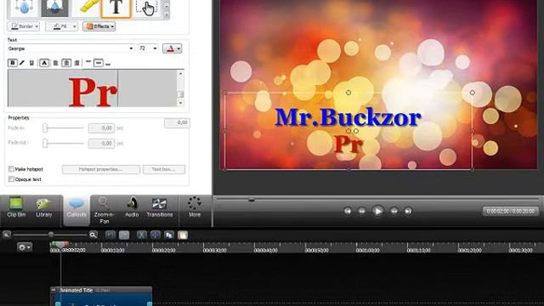Viewport: 544px width, 306px height.
Task: Toggle text drop shadow
Action: (44, 63)
